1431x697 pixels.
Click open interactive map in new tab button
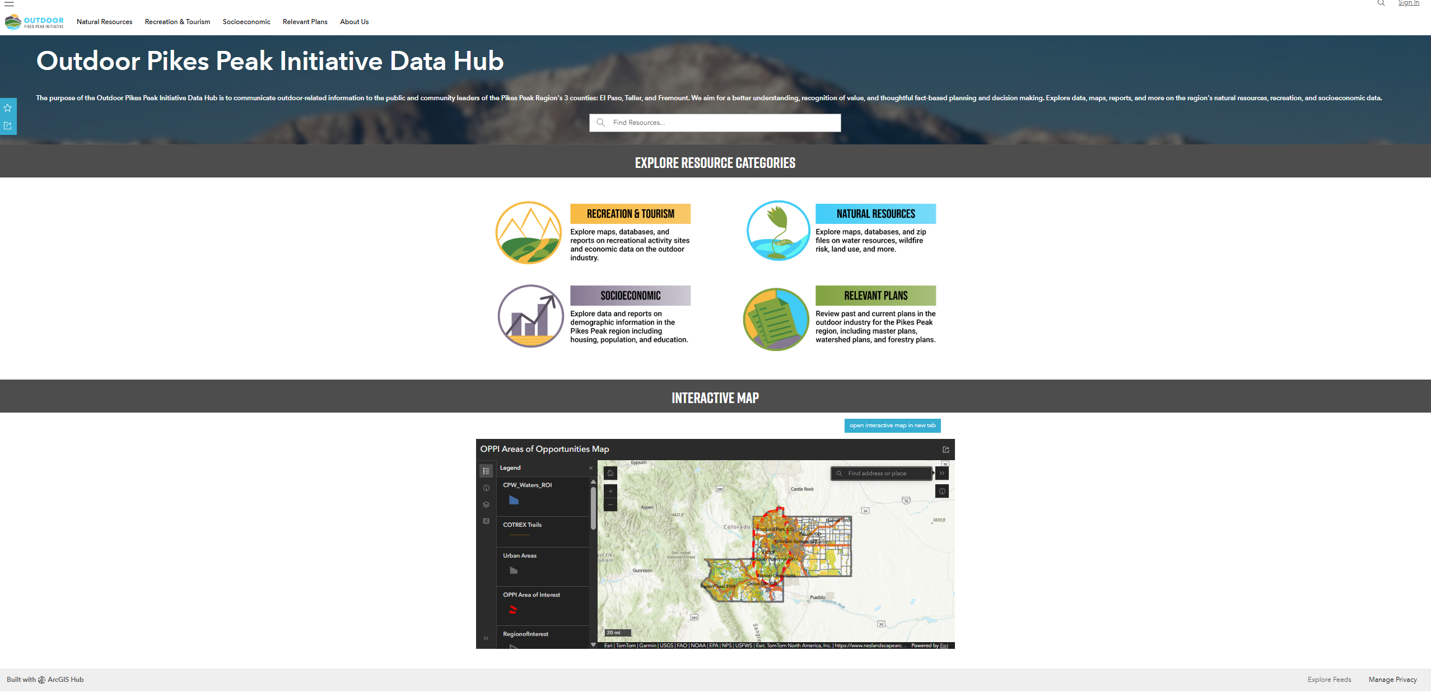(x=893, y=425)
